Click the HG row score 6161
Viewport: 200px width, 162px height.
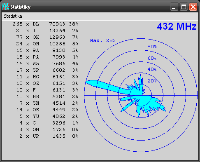click(59, 77)
